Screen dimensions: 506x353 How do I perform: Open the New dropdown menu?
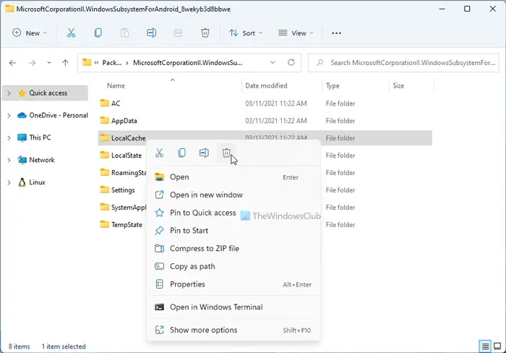pyautogui.click(x=30, y=33)
